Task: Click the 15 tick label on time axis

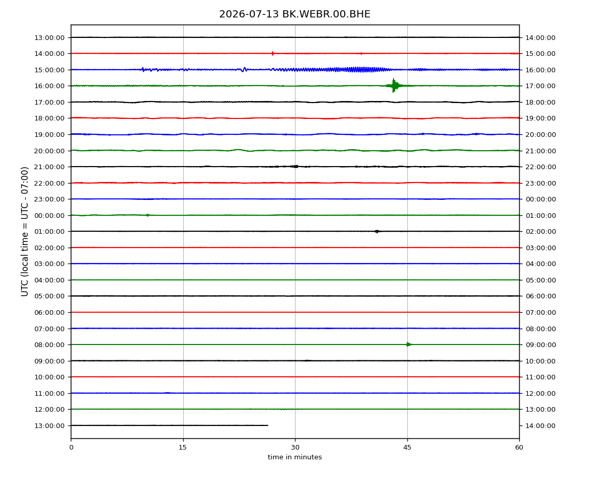Action: (183, 448)
